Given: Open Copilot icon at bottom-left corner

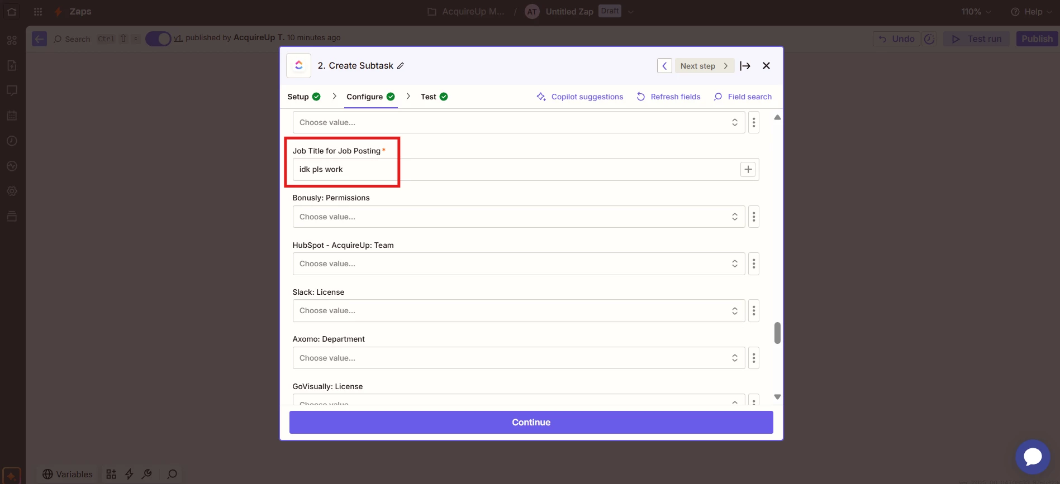Looking at the screenshot, I should pos(11,476).
